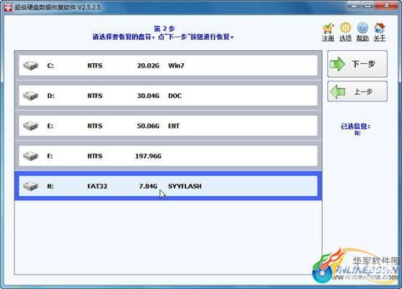
Task: Open the 选项 gear icon
Action: [345, 28]
